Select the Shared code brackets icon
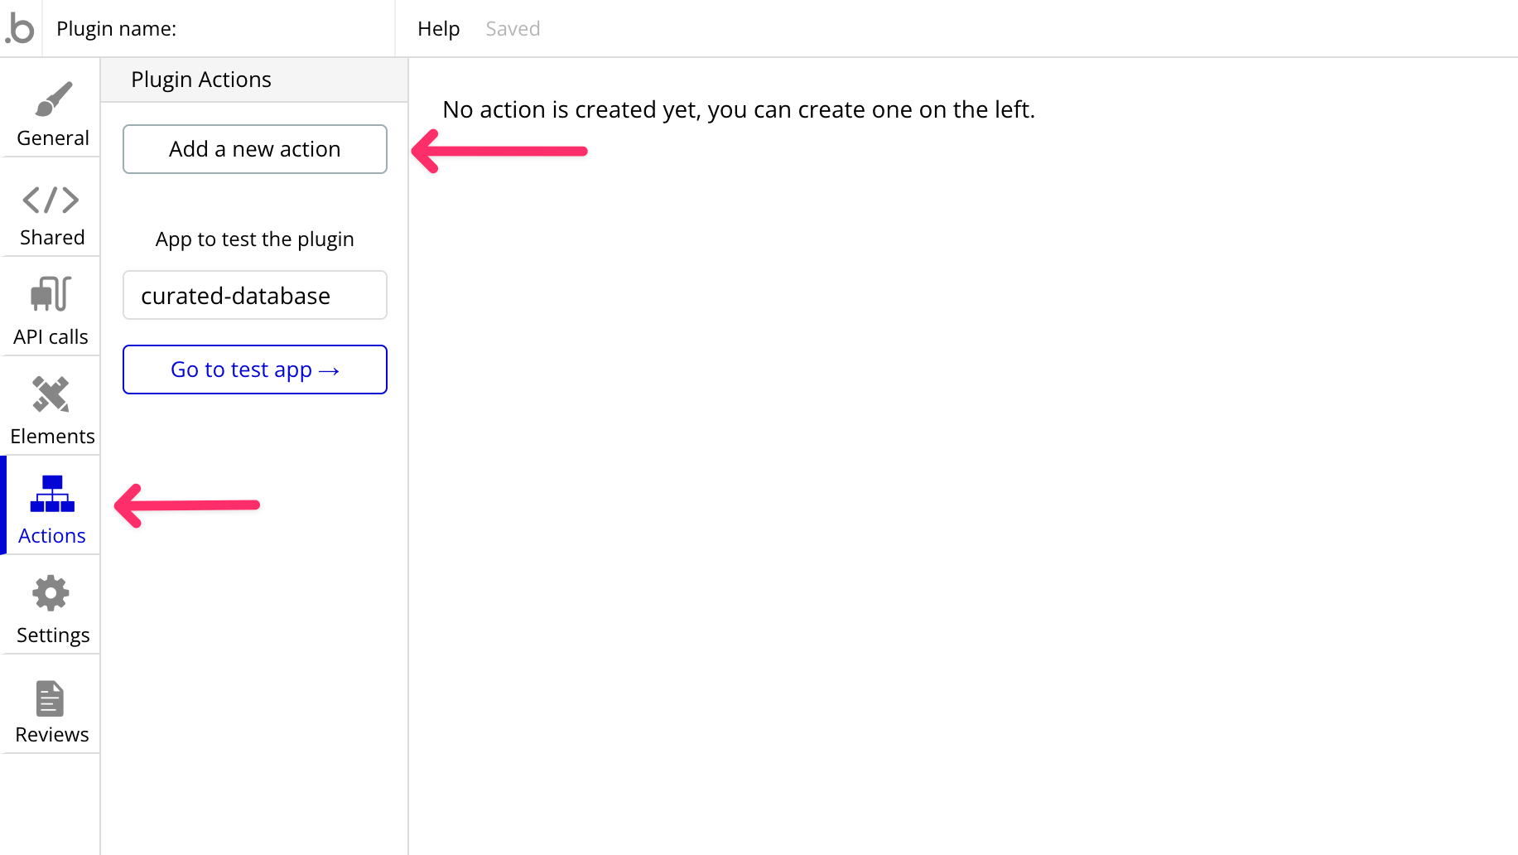 (x=51, y=200)
